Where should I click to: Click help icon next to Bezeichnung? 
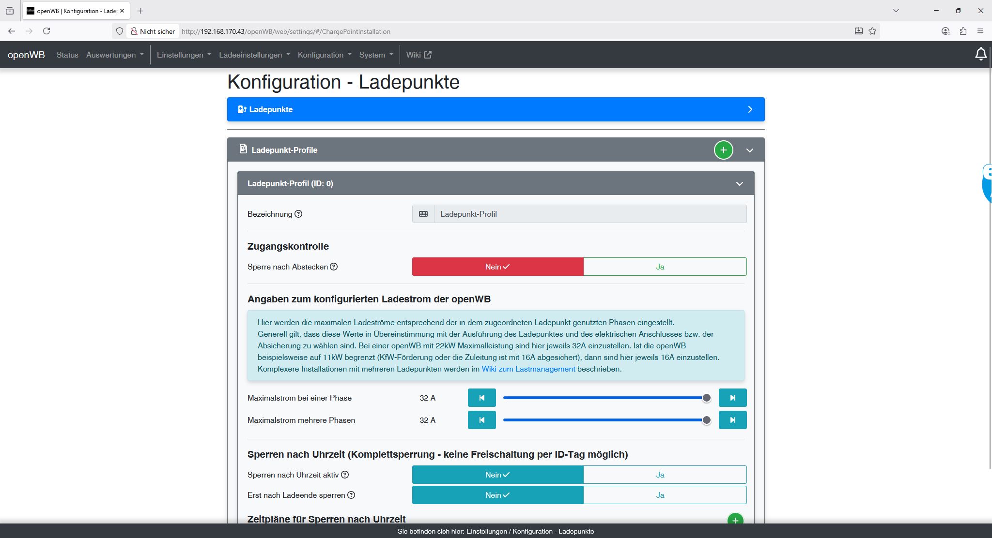(x=298, y=214)
